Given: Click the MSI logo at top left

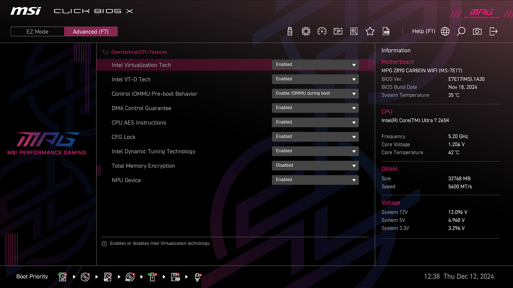Looking at the screenshot, I should point(26,11).
